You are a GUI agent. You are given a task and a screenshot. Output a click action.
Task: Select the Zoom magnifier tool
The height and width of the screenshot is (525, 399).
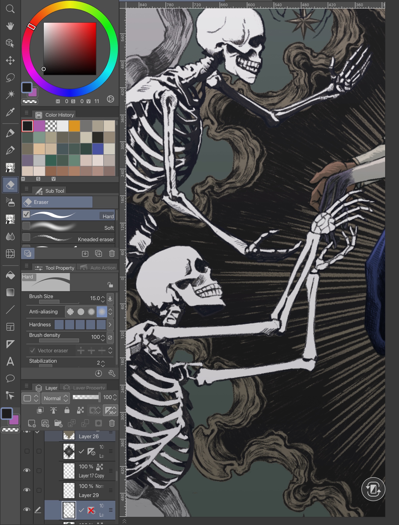tap(10, 9)
